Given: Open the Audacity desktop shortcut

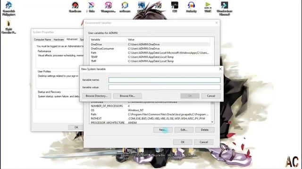Looking at the screenshot, I should pos(191,7).
